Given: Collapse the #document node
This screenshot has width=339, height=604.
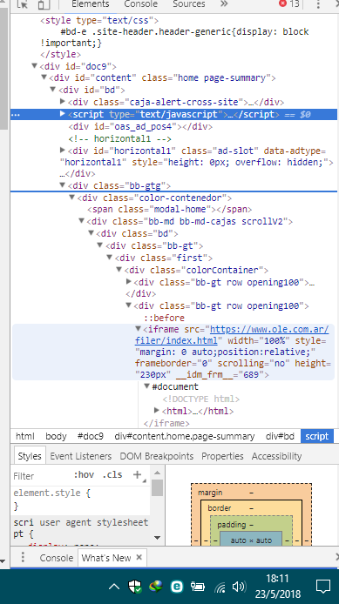Looking at the screenshot, I should coord(147,386).
